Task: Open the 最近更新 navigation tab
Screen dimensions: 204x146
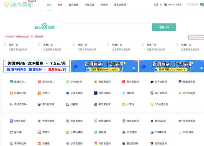Action: tap(73, 5)
